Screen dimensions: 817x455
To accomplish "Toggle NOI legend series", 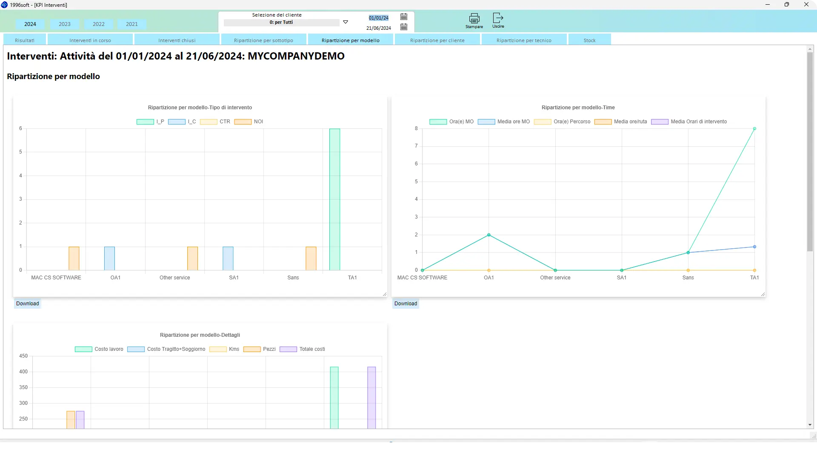I will (x=249, y=122).
